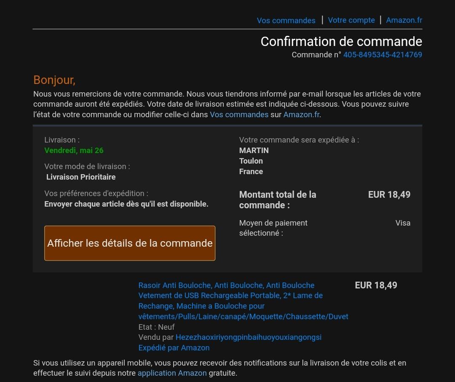Click the recipient name MARTIN
The height and width of the screenshot is (382, 455).
click(254, 151)
